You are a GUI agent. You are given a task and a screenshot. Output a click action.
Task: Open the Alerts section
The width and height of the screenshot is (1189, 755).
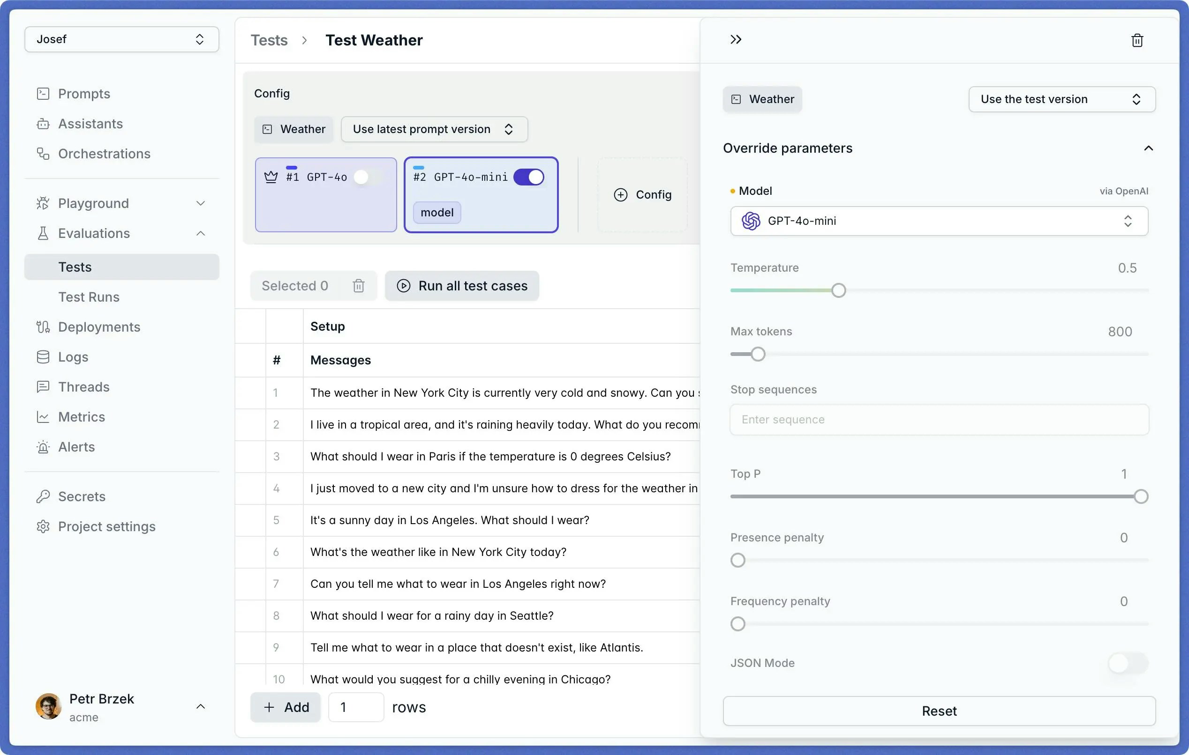tap(76, 447)
